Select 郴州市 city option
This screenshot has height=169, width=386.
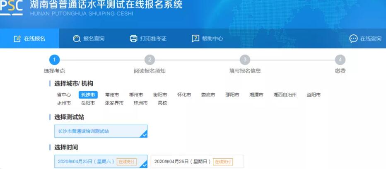tap(136, 95)
